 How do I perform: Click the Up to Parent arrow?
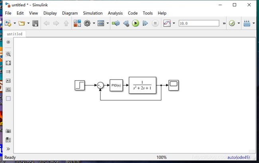tap(66, 23)
